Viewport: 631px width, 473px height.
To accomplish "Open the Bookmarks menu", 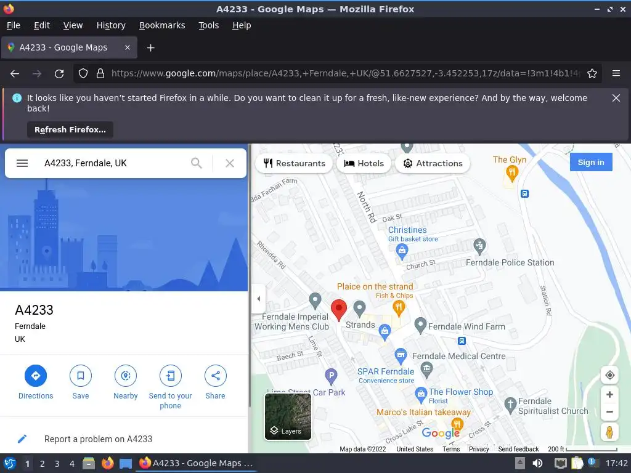I will tap(162, 25).
